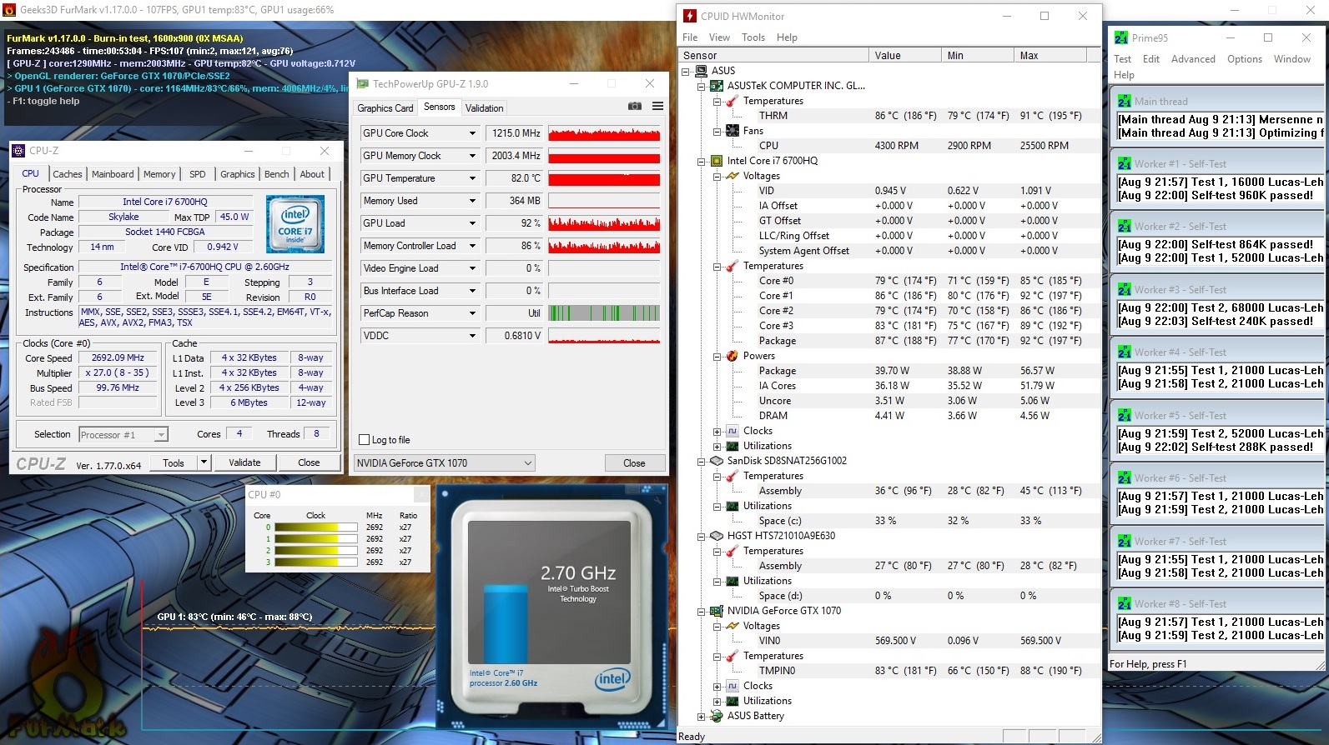Image resolution: width=1329 pixels, height=745 pixels.
Task: Click the Max column header in HWMonitor
Action: pyautogui.click(x=1050, y=56)
